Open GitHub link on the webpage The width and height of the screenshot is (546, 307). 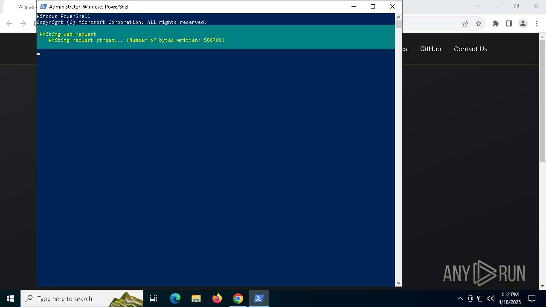pos(430,49)
